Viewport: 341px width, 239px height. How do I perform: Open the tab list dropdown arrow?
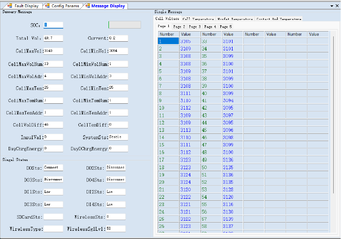coord(331,6)
